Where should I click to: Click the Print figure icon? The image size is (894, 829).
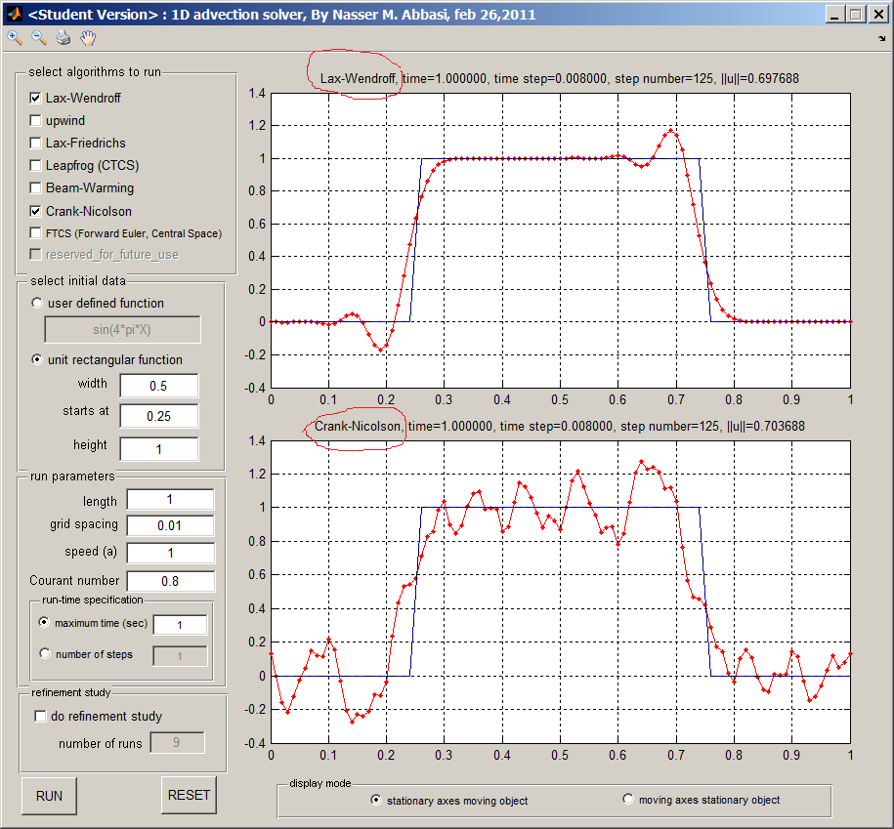(64, 38)
